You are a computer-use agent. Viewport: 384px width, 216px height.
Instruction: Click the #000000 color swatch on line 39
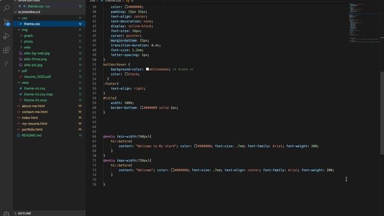pyautogui.click(x=126, y=7)
